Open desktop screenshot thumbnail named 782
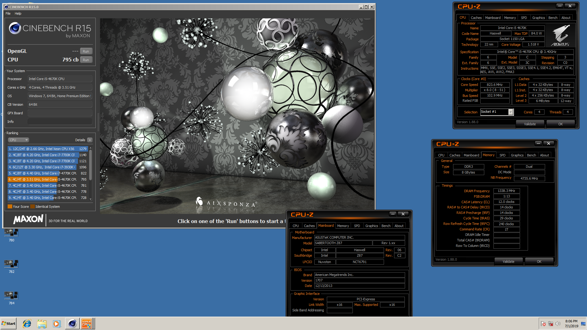Viewport: 587px width, 330px height. 11,266
